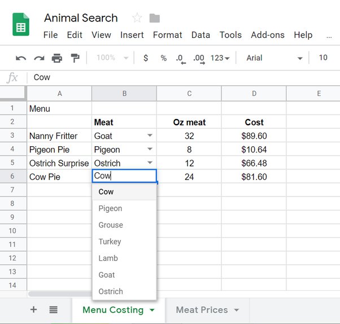Screen dimensions: 340x324
Task: Select the Ostrich Surprise cell
Action: [x=59, y=163]
